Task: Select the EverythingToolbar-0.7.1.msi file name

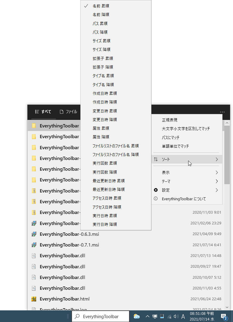Action: click(69, 245)
